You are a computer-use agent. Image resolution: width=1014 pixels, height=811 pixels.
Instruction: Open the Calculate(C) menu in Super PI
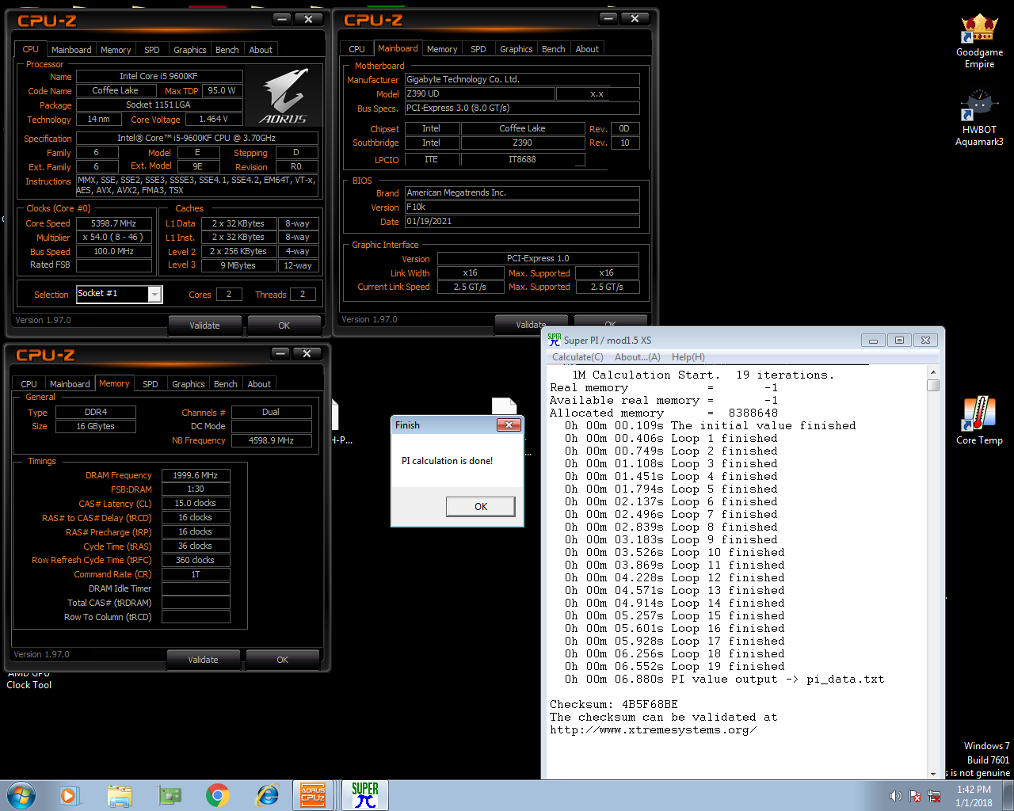point(578,357)
